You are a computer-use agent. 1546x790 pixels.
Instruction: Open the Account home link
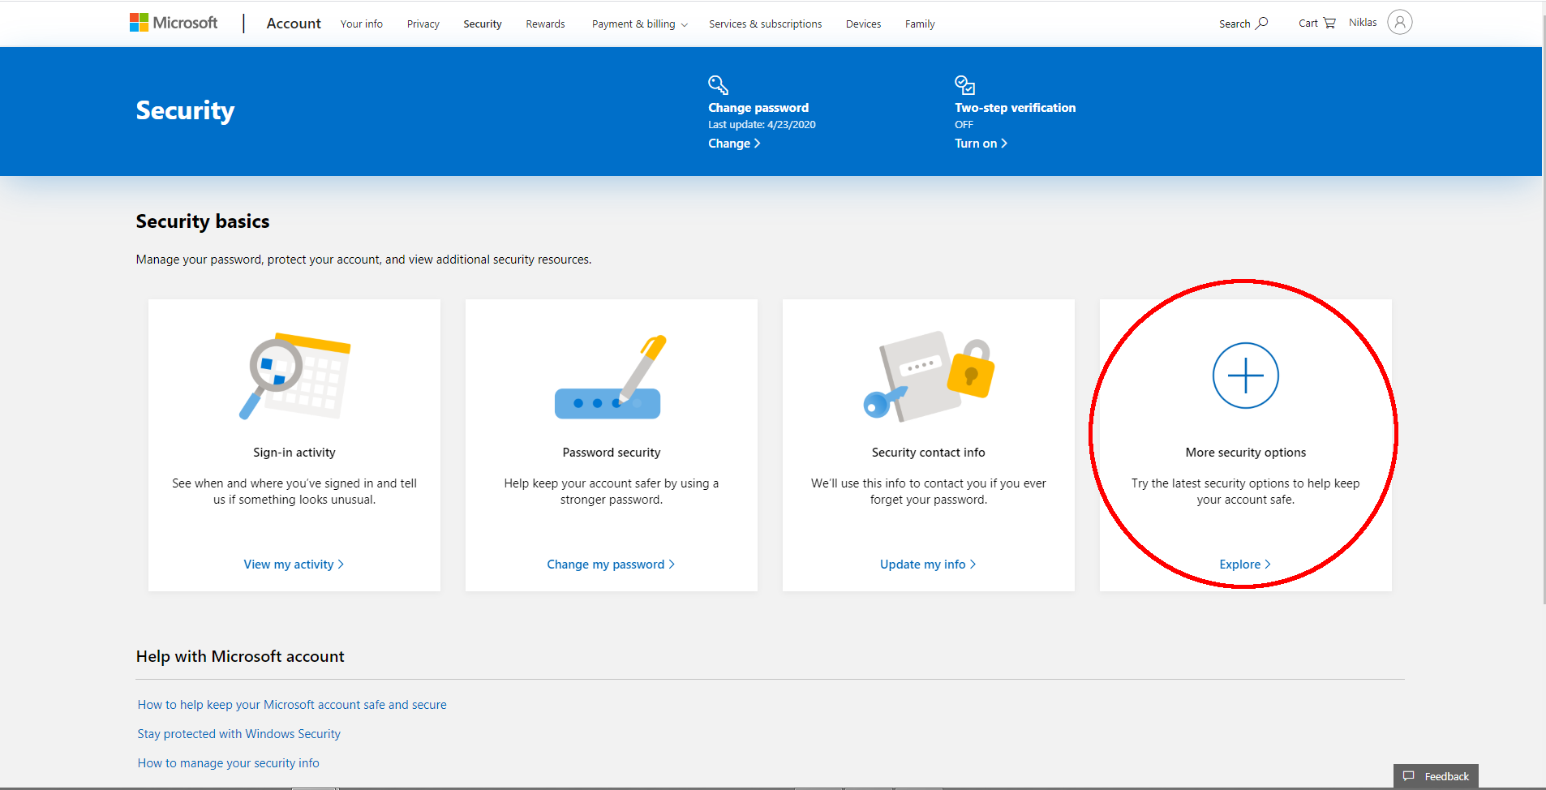coord(294,24)
